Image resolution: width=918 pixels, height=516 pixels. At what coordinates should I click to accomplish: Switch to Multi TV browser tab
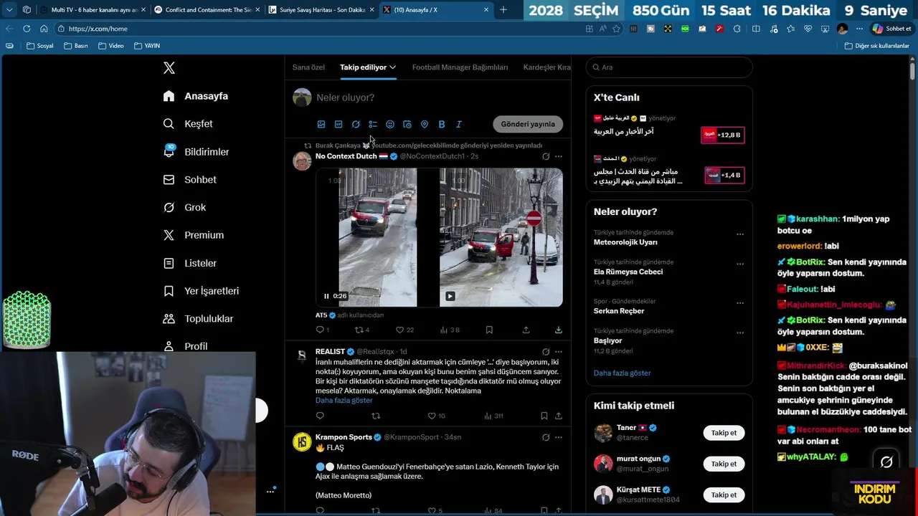click(93, 10)
